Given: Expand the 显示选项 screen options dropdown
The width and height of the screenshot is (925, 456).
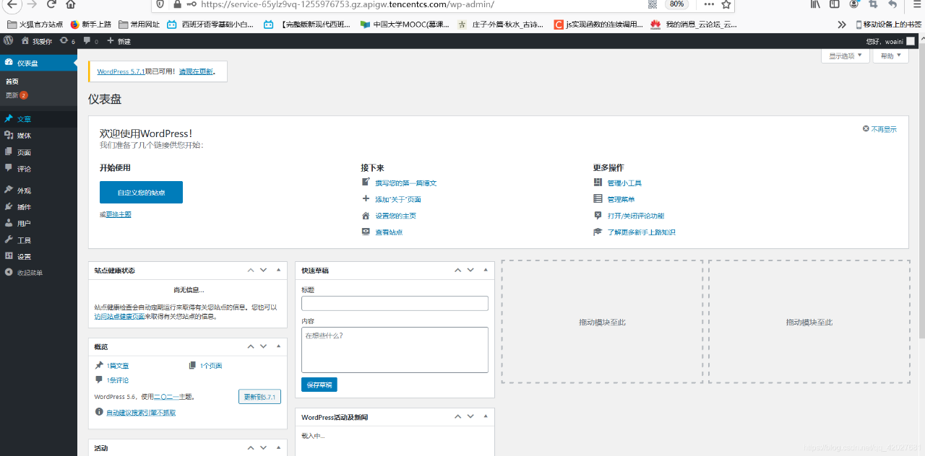Looking at the screenshot, I should 846,56.
